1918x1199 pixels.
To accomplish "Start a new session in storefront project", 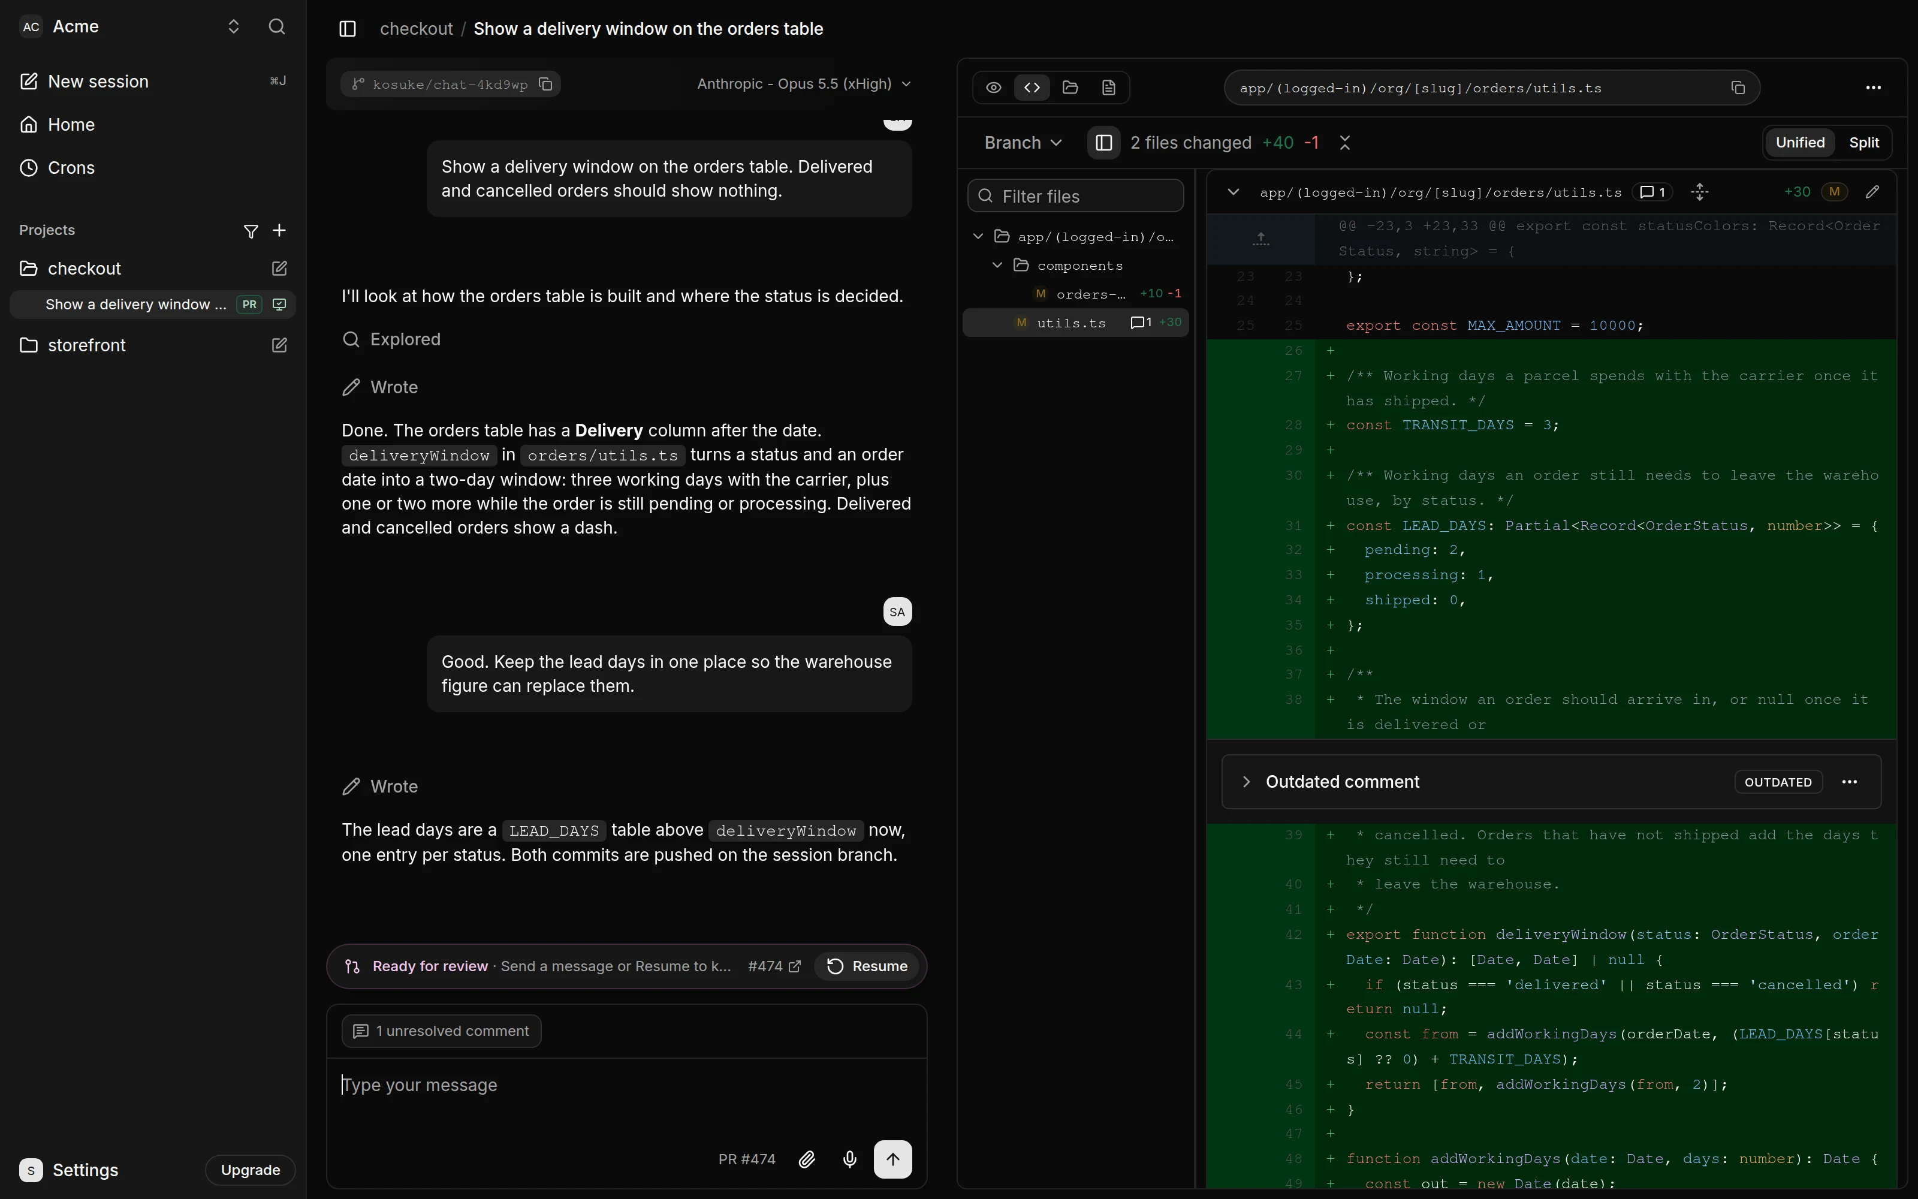I will click(x=279, y=345).
